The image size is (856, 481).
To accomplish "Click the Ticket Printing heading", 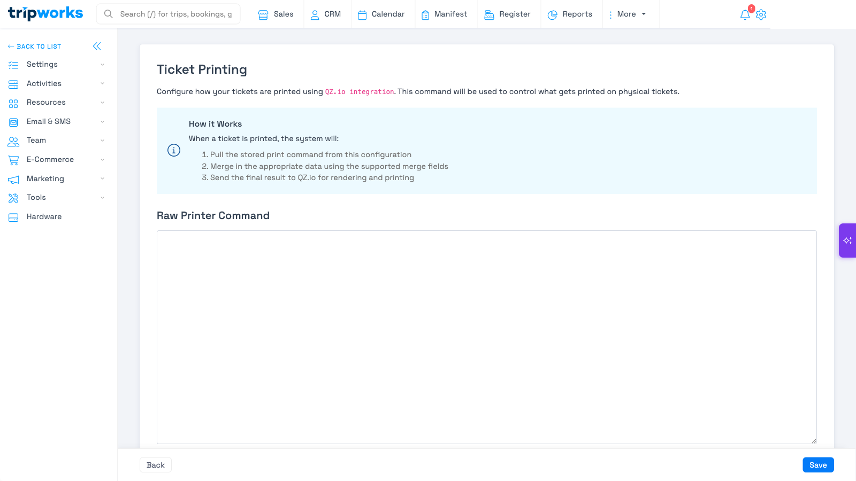I will pyautogui.click(x=202, y=69).
